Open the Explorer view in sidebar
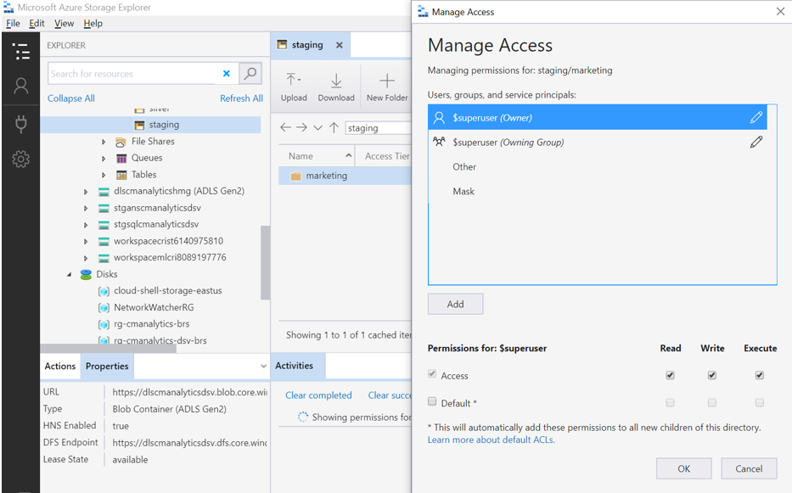The height and width of the screenshot is (493, 792). 20,51
